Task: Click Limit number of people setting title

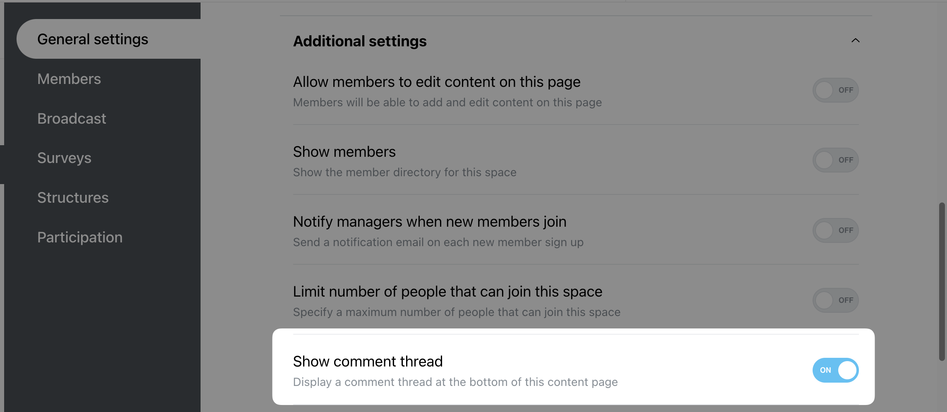Action: pyautogui.click(x=447, y=292)
